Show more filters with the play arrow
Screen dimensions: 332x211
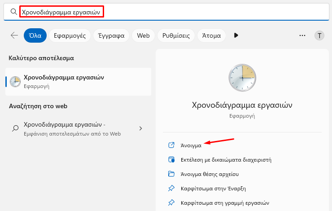point(236,35)
